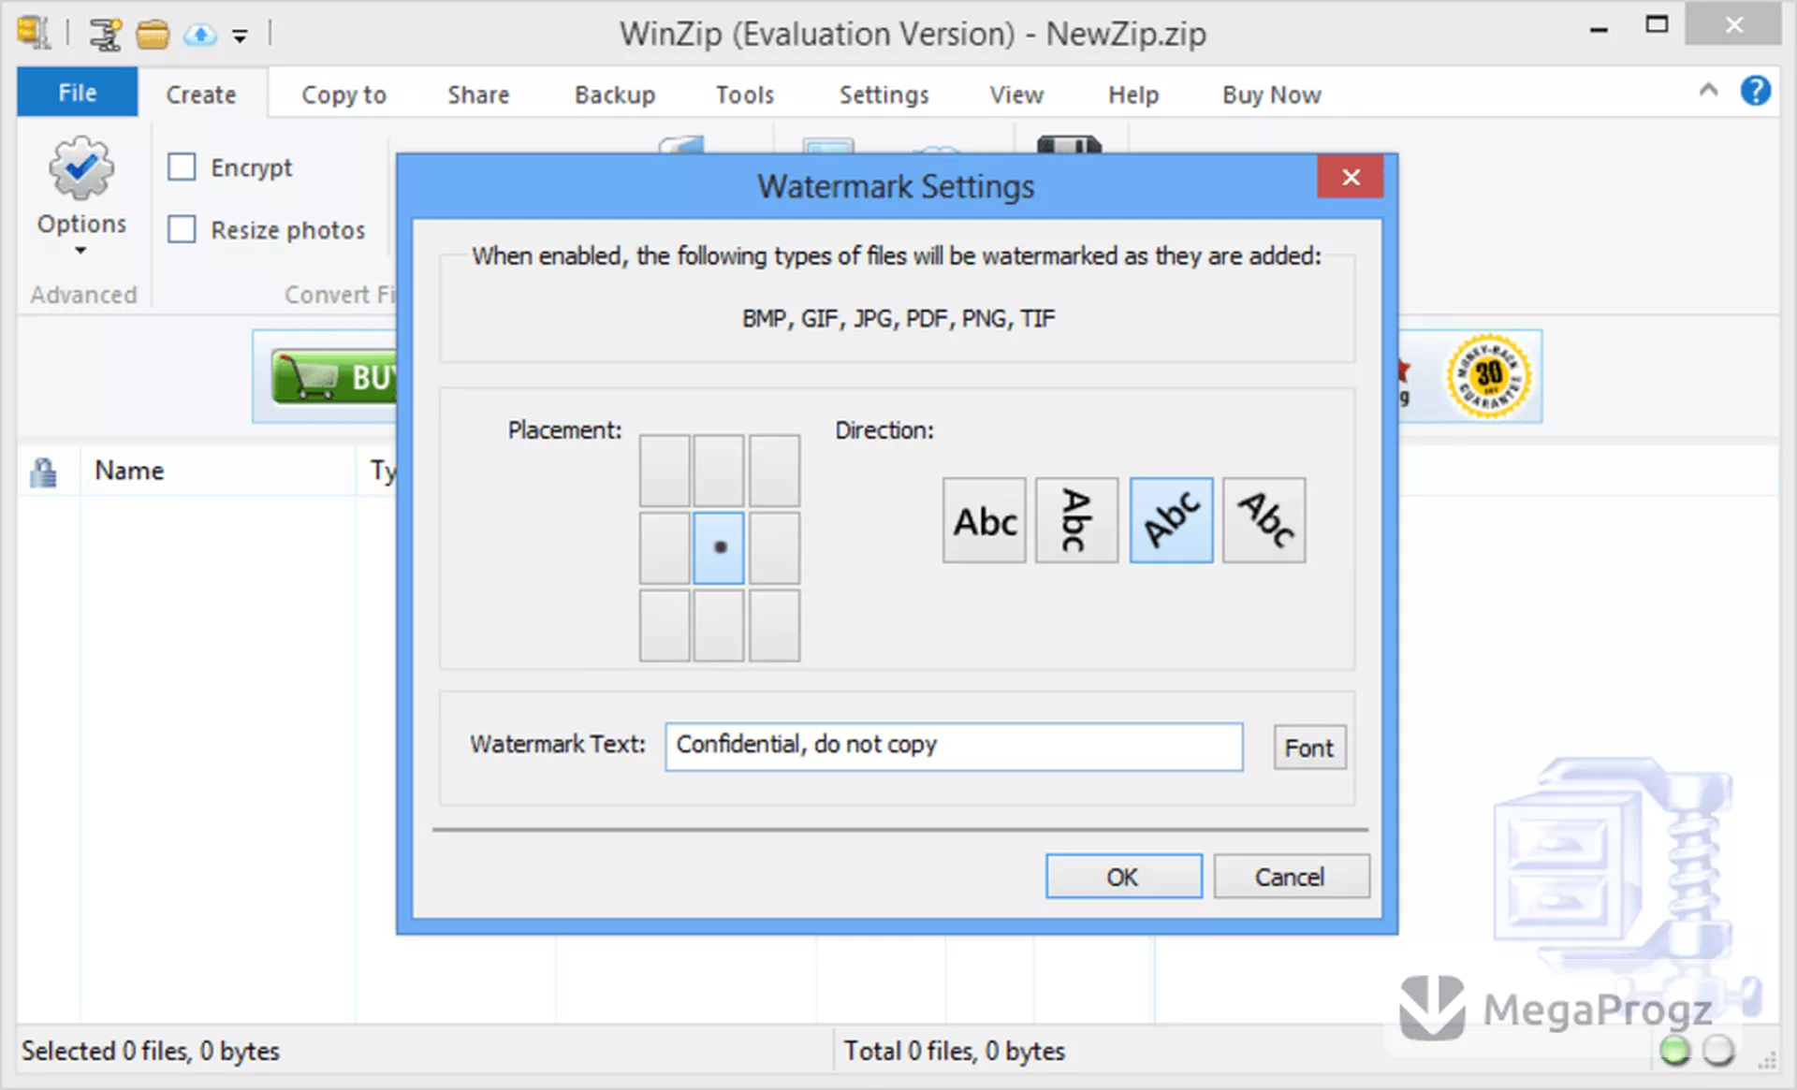Open the File tab
The image size is (1797, 1090).
click(x=77, y=93)
